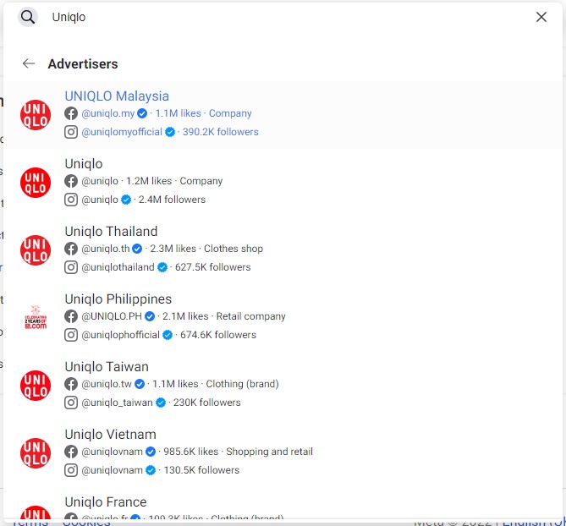This screenshot has height=526, width=566.
Task: Click Instagram icon beside @uniqlovnam 130.5K followers
Action: click(x=71, y=470)
